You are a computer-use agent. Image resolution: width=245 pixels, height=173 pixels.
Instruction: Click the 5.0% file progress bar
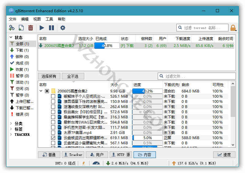pyautogui.click(x=147, y=138)
